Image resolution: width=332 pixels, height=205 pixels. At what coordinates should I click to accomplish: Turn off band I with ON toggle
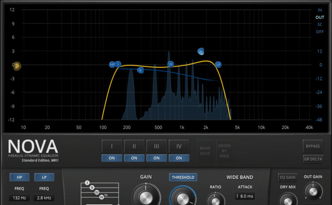pos(112,158)
